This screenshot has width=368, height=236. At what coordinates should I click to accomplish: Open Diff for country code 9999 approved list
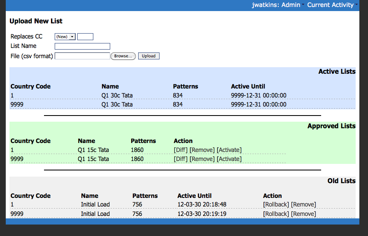(x=181, y=159)
